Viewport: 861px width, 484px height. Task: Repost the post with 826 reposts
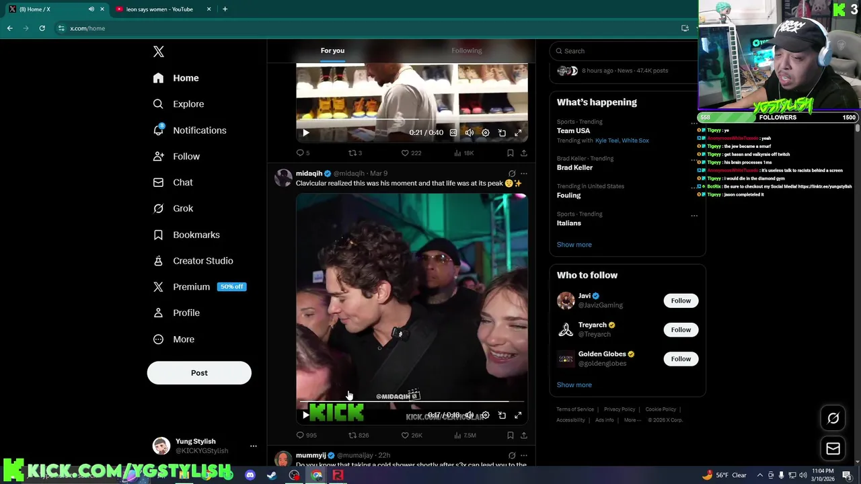click(x=359, y=436)
